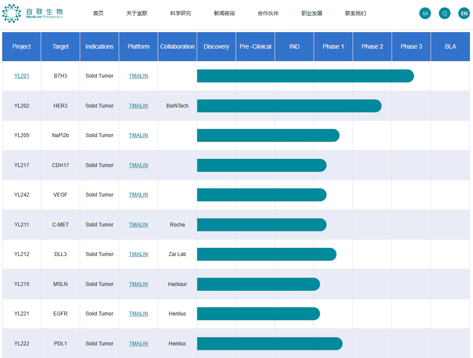Open the email envelope icon
This screenshot has height=358, width=473.
point(425,13)
